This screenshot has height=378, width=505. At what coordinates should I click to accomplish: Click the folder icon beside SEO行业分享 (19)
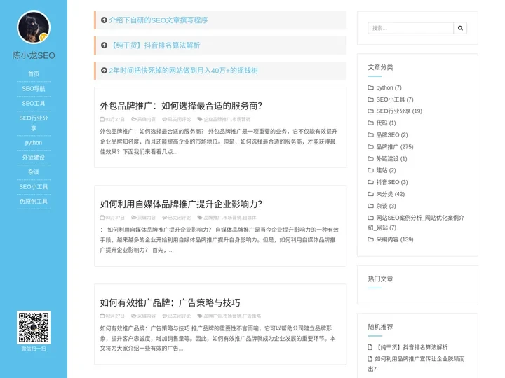point(371,111)
